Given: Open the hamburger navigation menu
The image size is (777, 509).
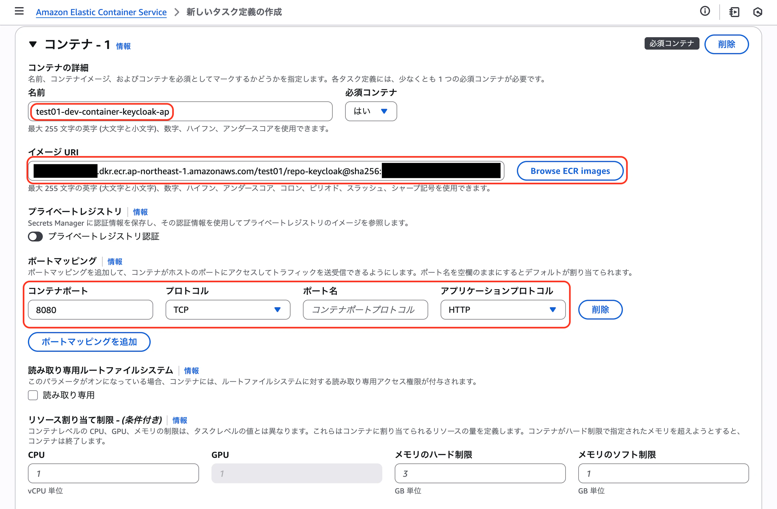Looking at the screenshot, I should (x=19, y=11).
